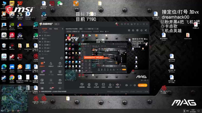Hide the 文本 1 source layer
The width and height of the screenshot is (202, 113).
point(40,48)
